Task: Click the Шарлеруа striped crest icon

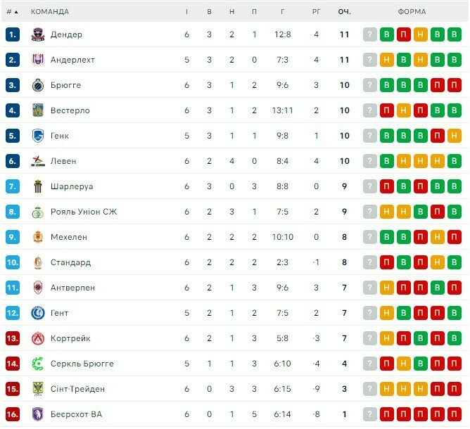Action: tap(38, 186)
